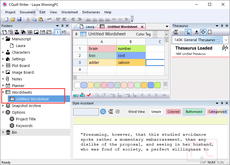Toggle the spell check abc button in Thesaurus

click(x=188, y=32)
